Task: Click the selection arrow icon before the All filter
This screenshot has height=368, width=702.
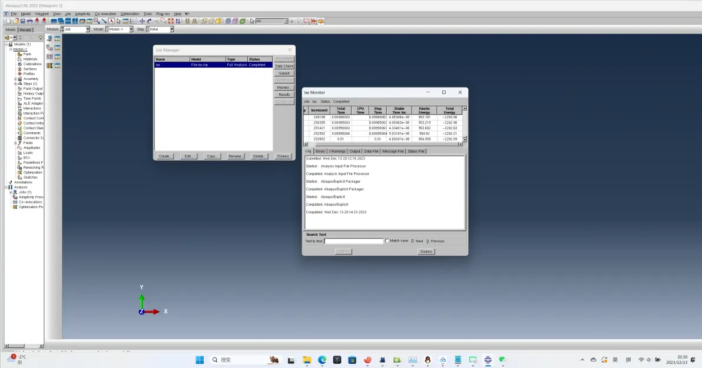Action: (252, 21)
